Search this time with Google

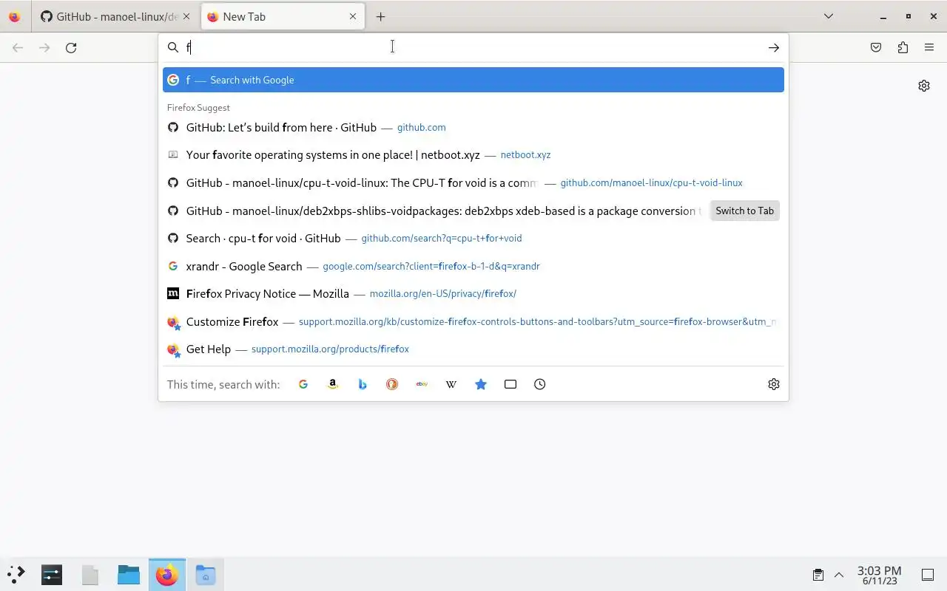(x=303, y=384)
